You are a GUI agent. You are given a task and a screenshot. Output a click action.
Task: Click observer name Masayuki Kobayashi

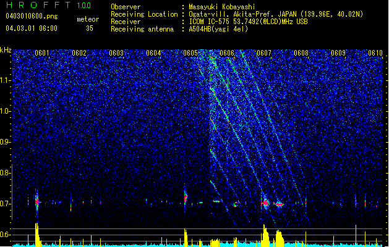point(222,7)
